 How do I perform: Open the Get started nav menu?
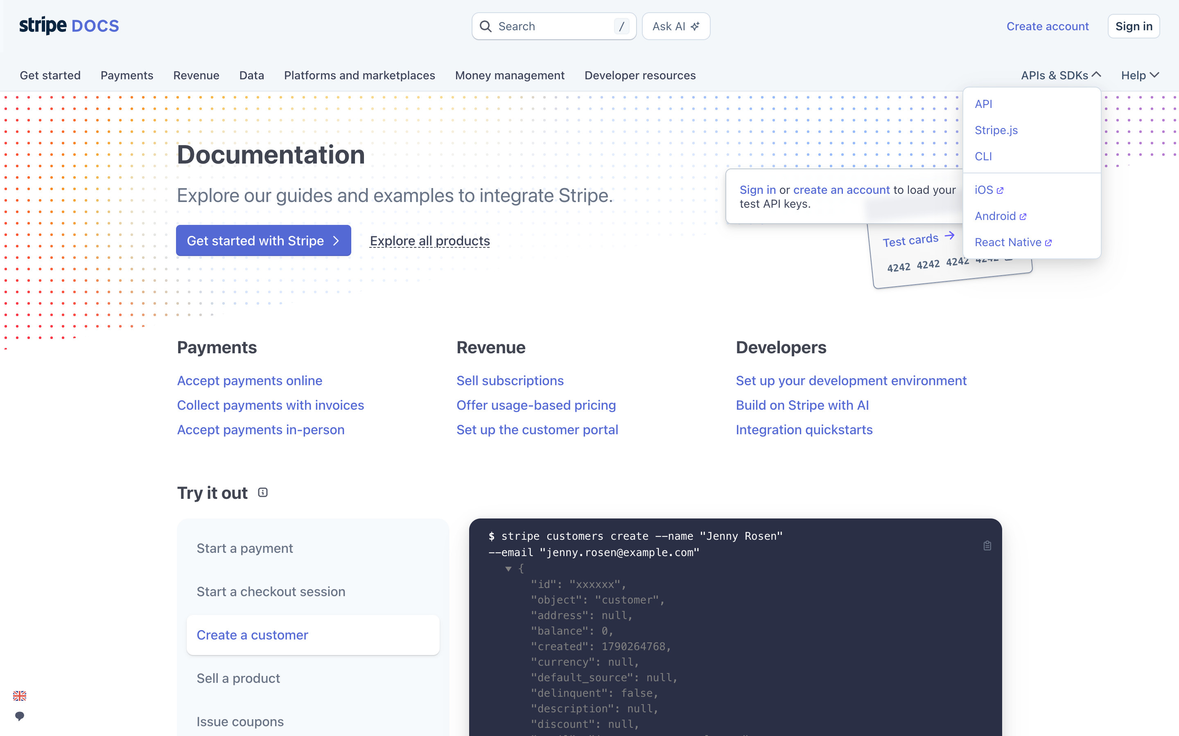50,76
